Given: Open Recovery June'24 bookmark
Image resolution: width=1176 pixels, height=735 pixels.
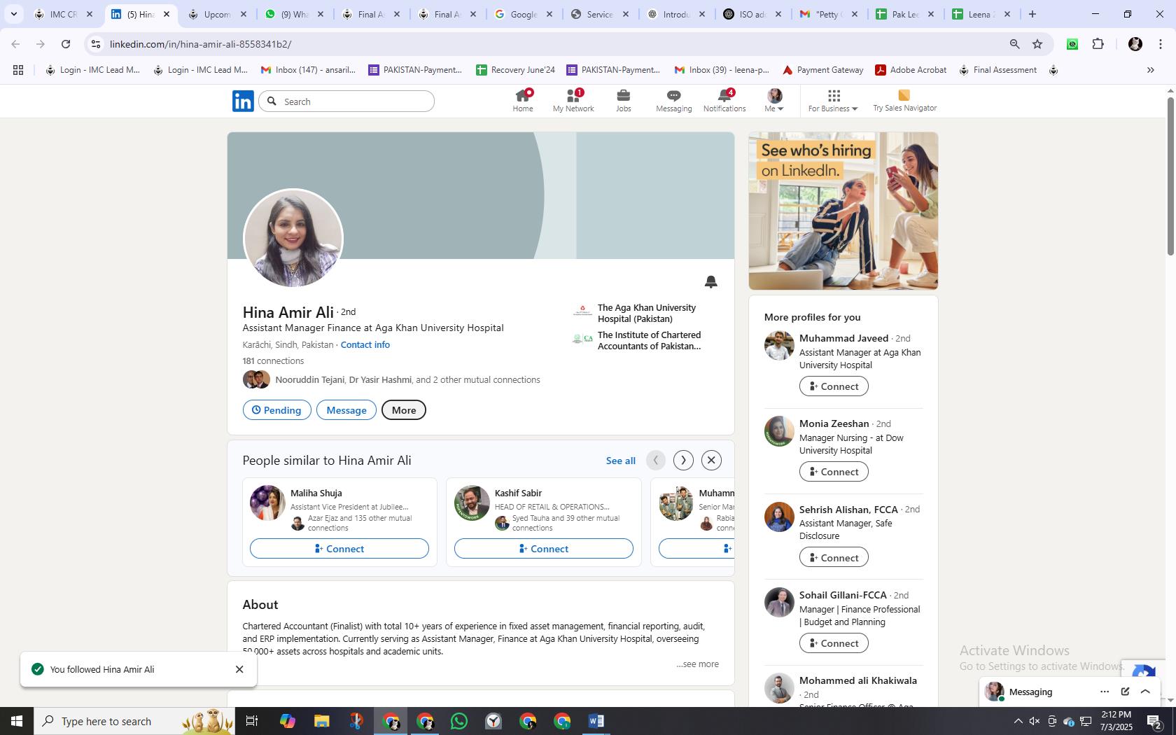Looking at the screenshot, I should [515, 70].
